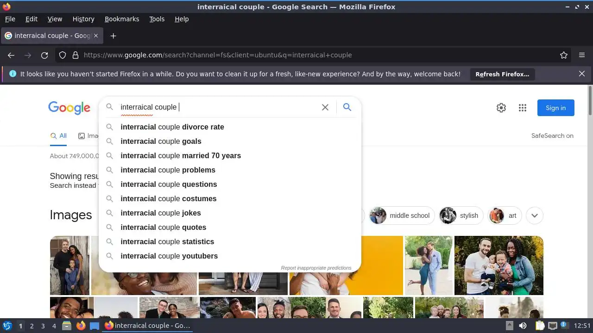Switch to workspace 2
Screen dimensions: 593x333
pos(32,326)
